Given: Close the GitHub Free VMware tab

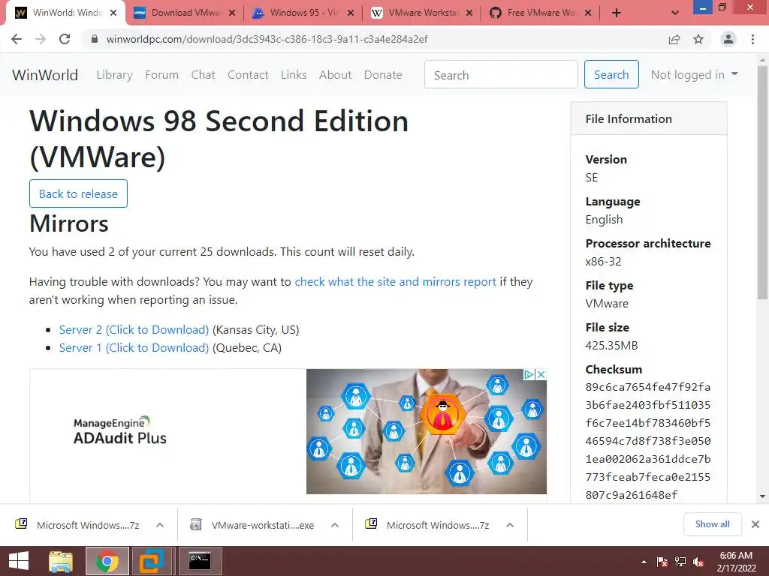Looking at the screenshot, I should (x=588, y=13).
